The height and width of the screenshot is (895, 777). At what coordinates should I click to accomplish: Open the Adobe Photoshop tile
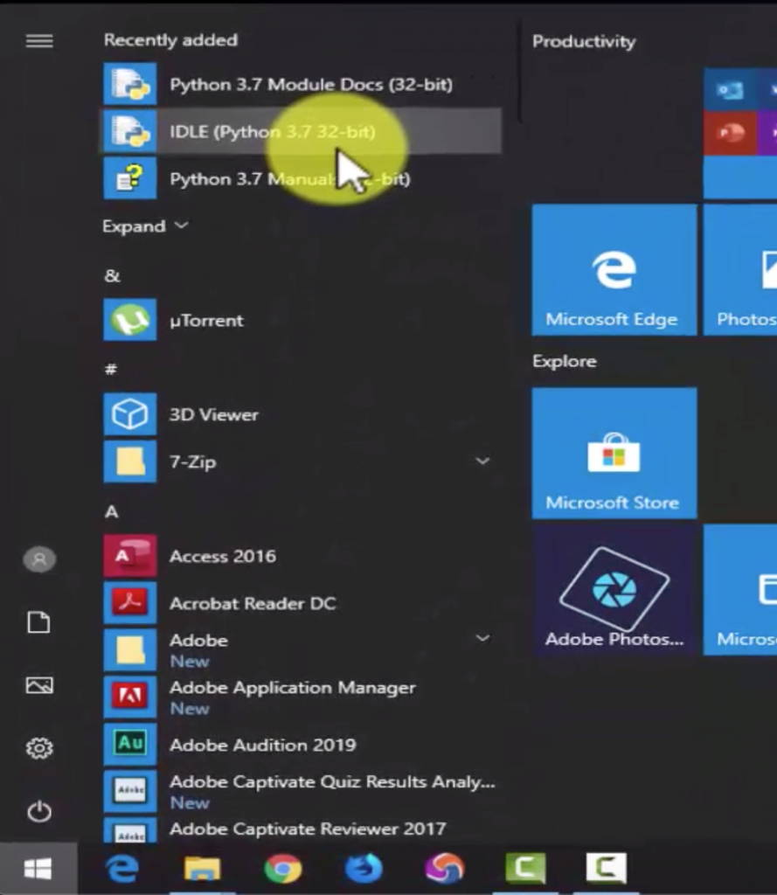click(614, 590)
